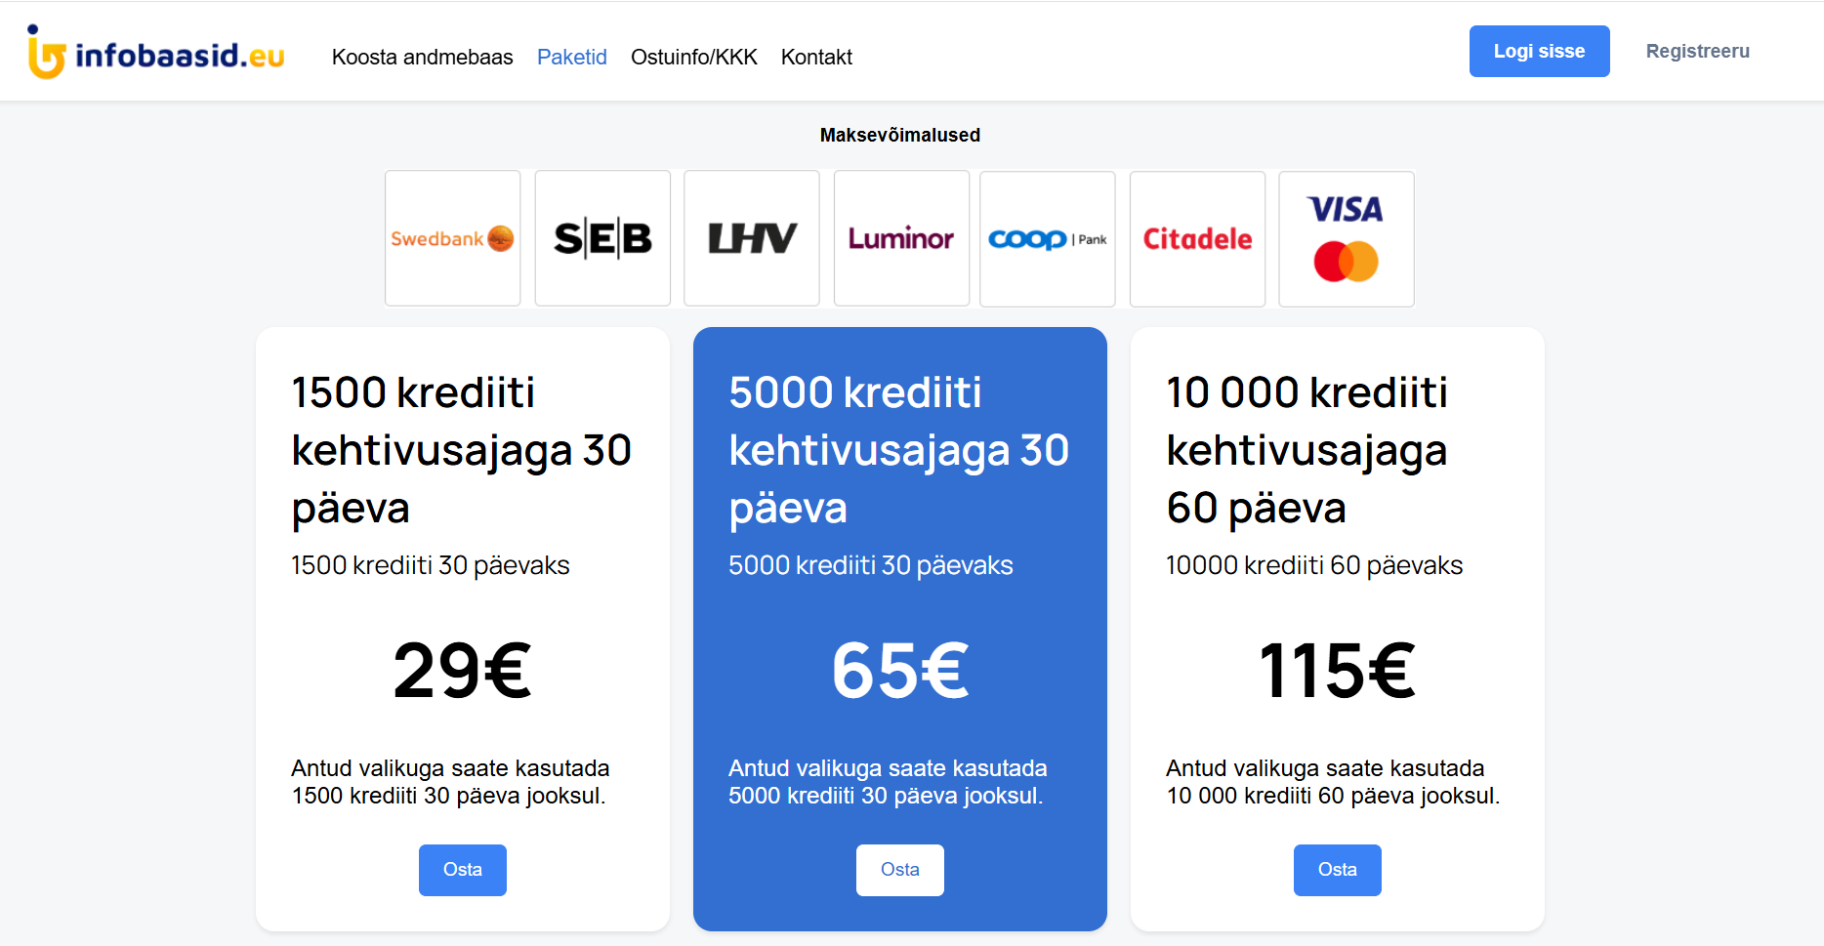Select the SEB bank logo
The image size is (1824, 946).
[x=602, y=238]
